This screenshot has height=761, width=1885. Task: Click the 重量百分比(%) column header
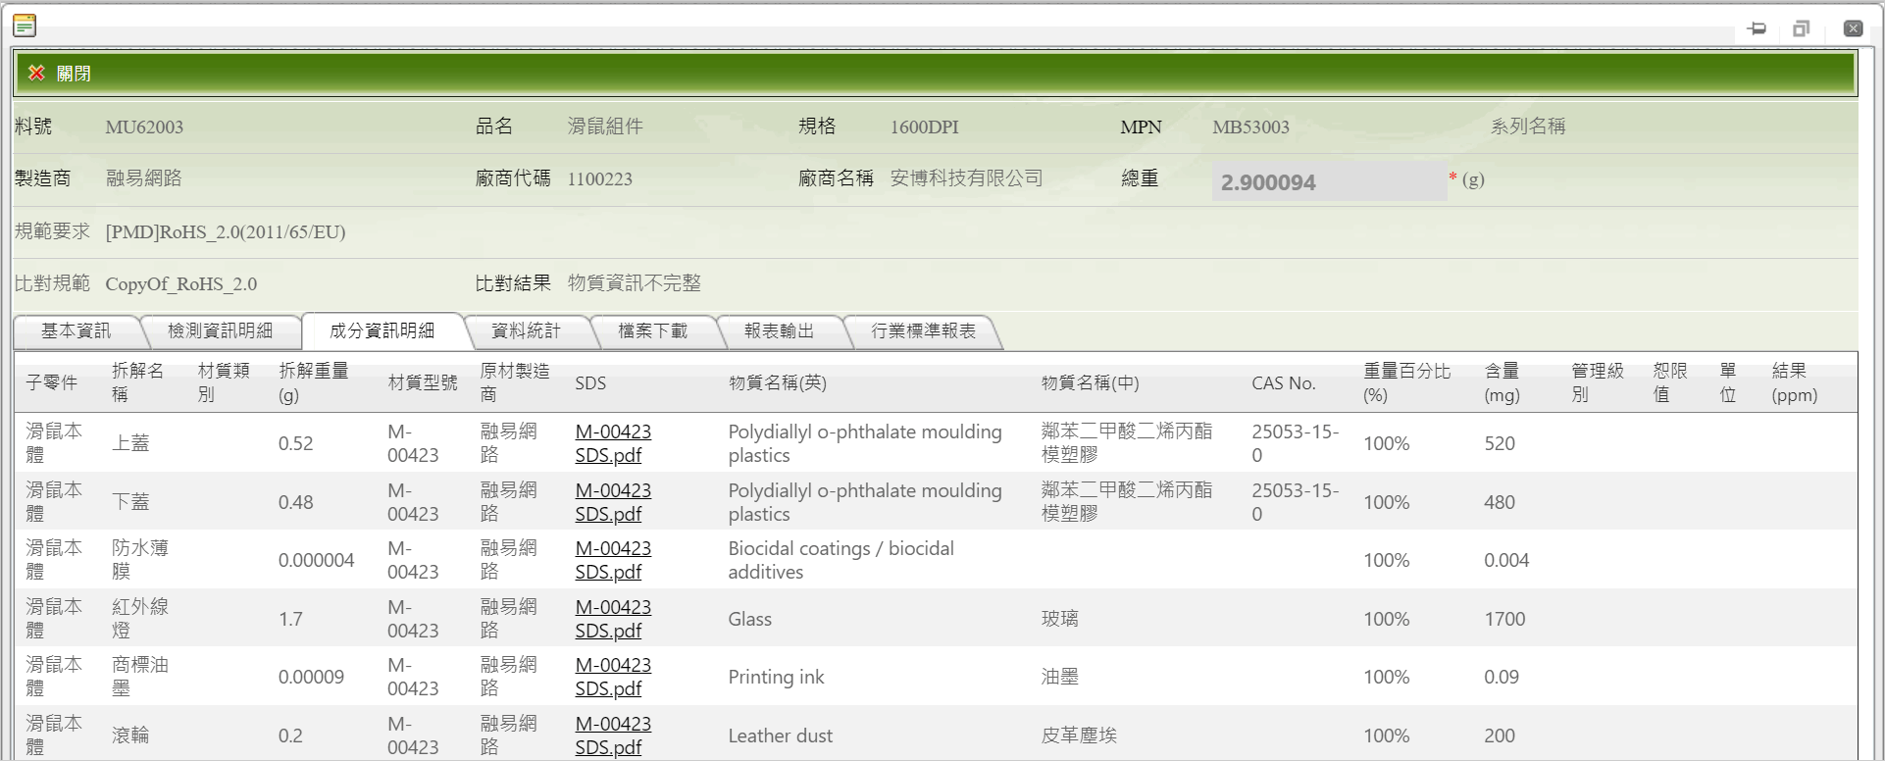(x=1406, y=382)
